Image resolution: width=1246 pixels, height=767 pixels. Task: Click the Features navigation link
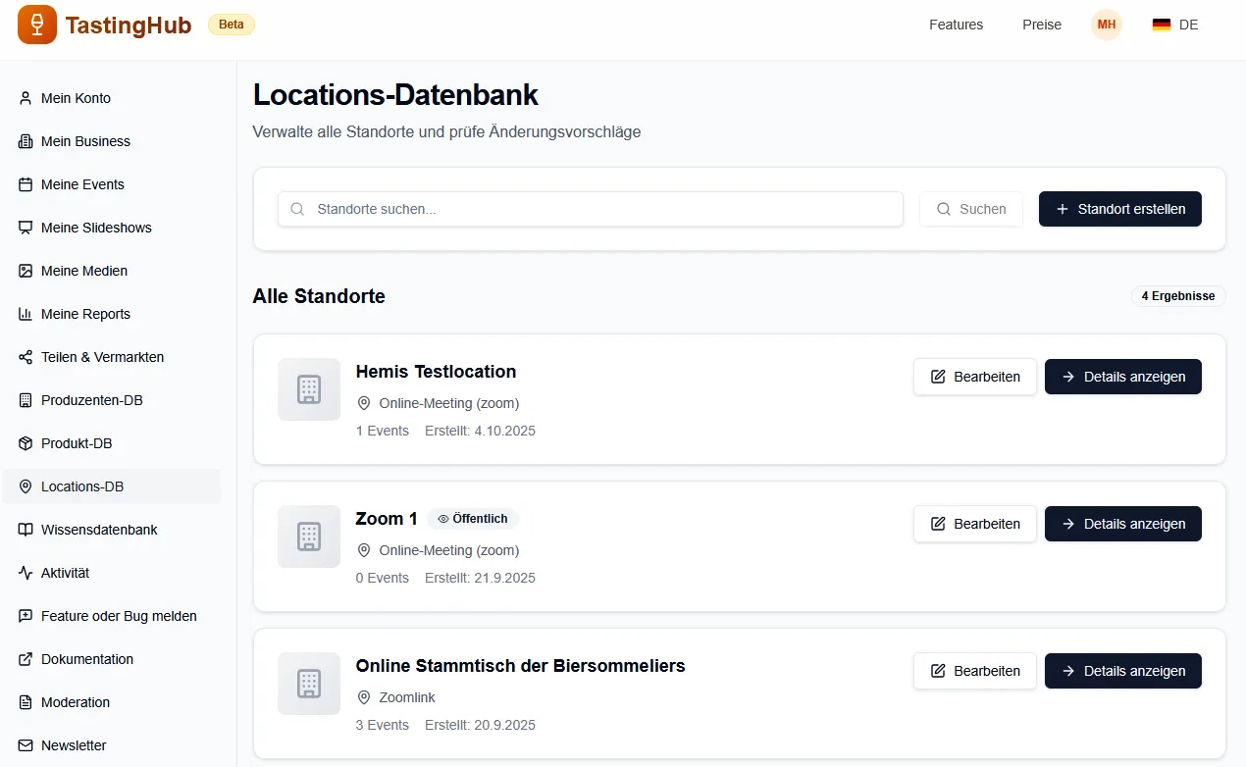(956, 25)
